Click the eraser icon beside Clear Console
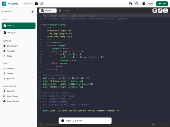Image resolution: width=170 pixels, height=127 pixels. coord(4,96)
